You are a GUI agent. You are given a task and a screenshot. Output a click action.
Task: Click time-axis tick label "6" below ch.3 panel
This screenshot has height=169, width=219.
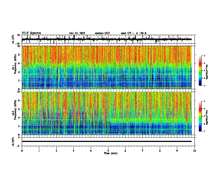tap(126, 151)
